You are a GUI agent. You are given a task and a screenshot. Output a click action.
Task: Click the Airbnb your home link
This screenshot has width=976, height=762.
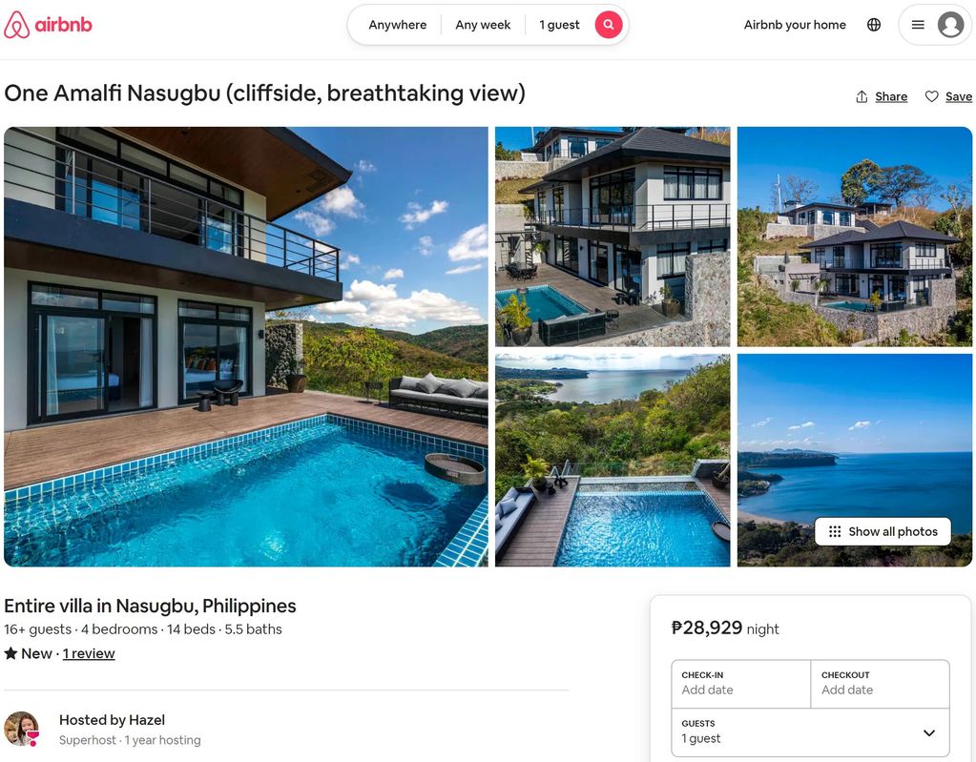(x=795, y=25)
